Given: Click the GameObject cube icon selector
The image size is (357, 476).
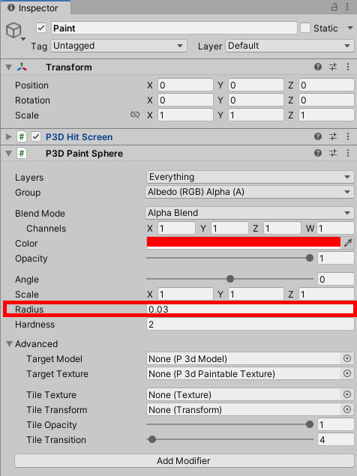Looking at the screenshot, I should (14, 31).
